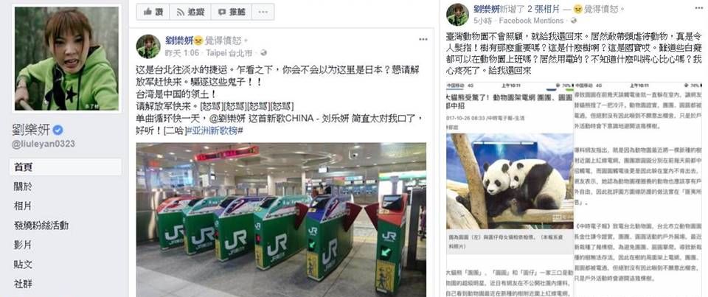708x297 pixels.
Task: Click the blue verified badge next to 劉樂妍
Action: coord(58,130)
